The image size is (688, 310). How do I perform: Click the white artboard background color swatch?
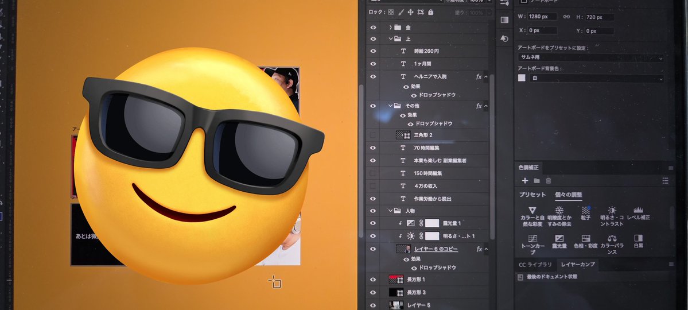click(522, 77)
